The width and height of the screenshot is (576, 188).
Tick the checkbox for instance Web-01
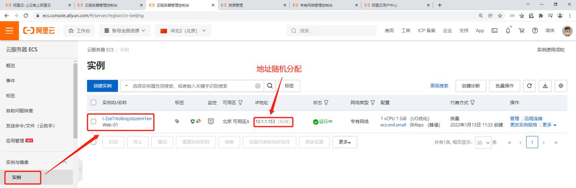click(x=94, y=121)
